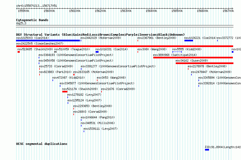Click esv1278182 (Levy2007) label

click(x=84, y=95)
